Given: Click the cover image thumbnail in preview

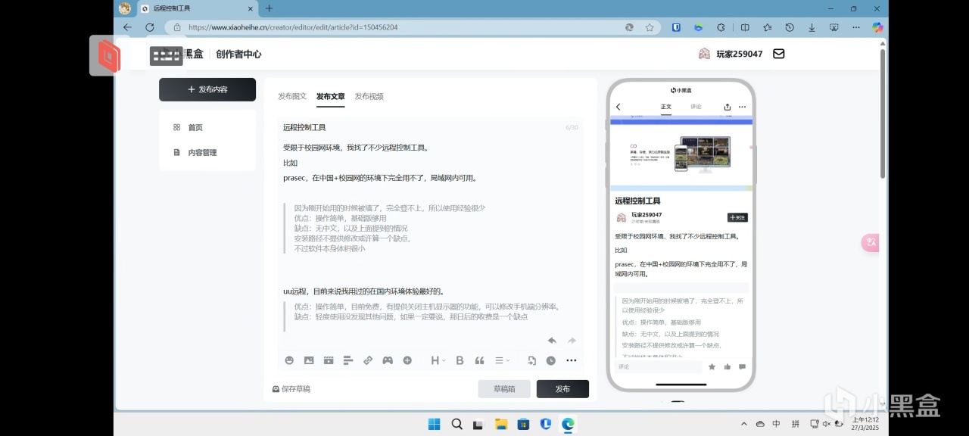Looking at the screenshot, I should [681, 154].
